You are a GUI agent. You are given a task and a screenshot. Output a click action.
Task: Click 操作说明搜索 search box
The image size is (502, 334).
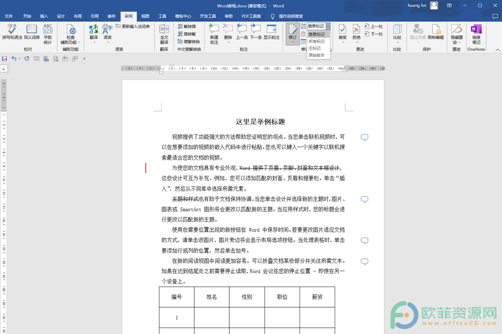287,16
